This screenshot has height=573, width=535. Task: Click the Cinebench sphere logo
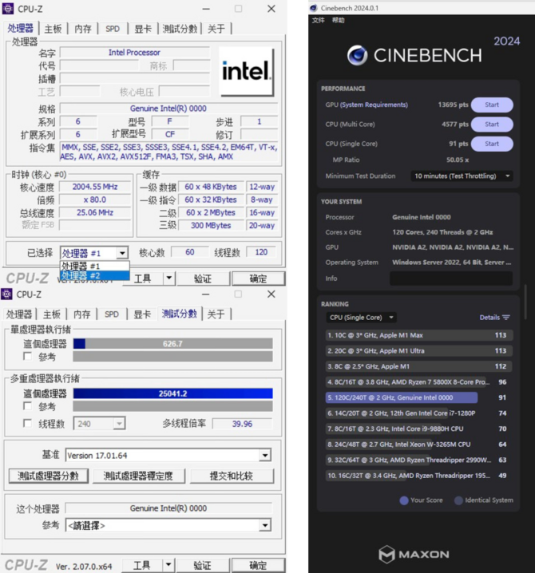357,56
